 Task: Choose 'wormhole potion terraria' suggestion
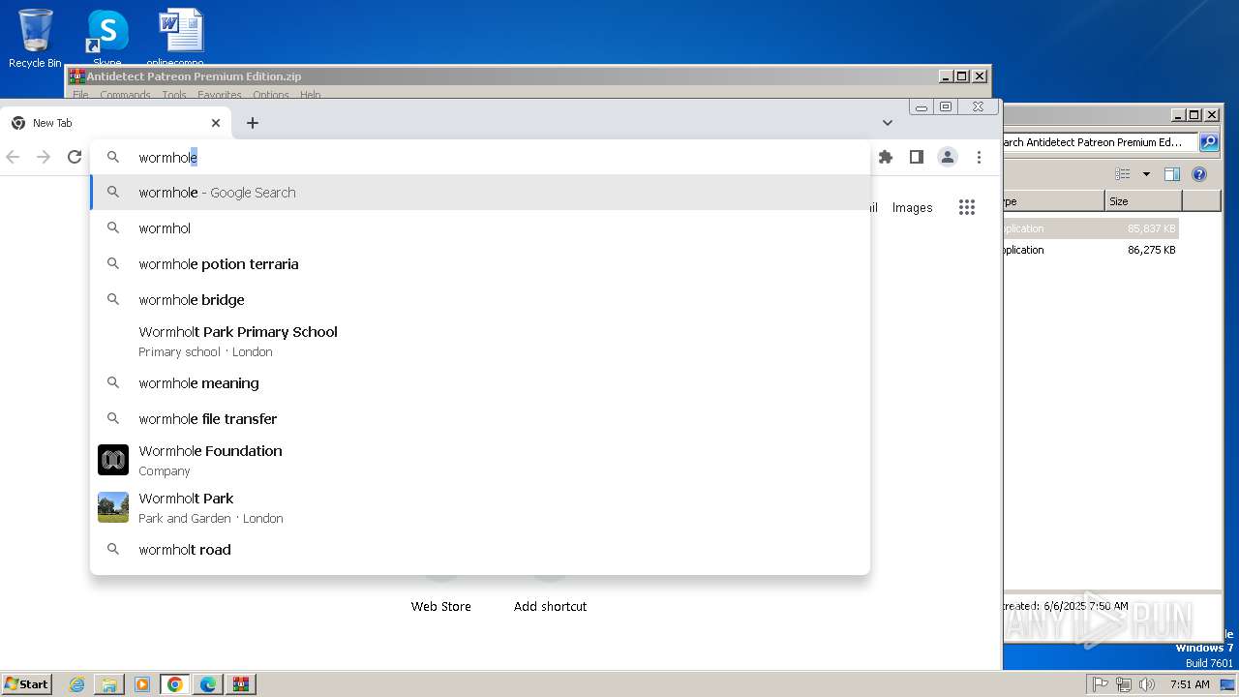480,264
